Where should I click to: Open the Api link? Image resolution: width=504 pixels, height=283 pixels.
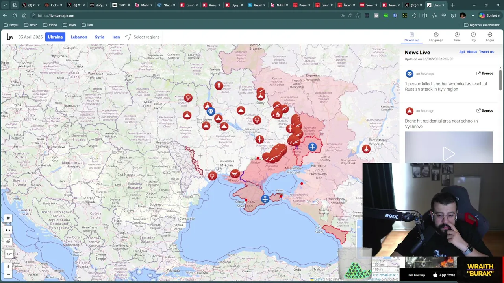pos(462,52)
